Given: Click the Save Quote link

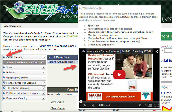Looking at the screenshot, I should coord(57,102).
